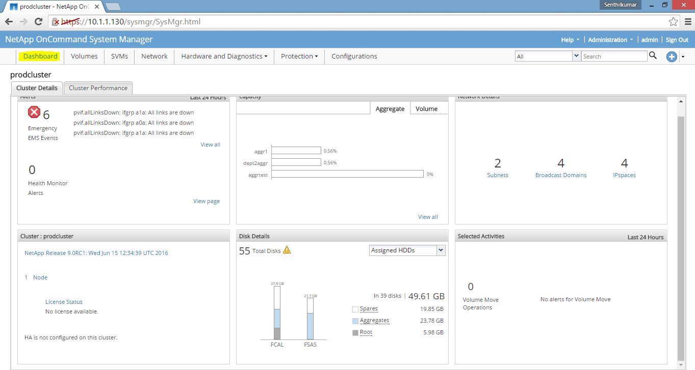Toggle the Aggregates checkbox in Disk Details
The width and height of the screenshot is (695, 370).
tap(355, 321)
